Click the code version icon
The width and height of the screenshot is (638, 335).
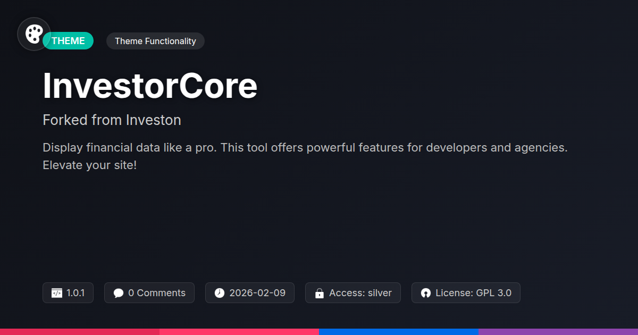tap(57, 293)
